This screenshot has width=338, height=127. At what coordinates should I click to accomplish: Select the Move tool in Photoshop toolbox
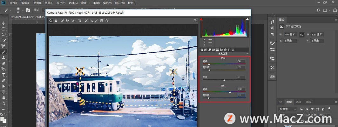4,23
